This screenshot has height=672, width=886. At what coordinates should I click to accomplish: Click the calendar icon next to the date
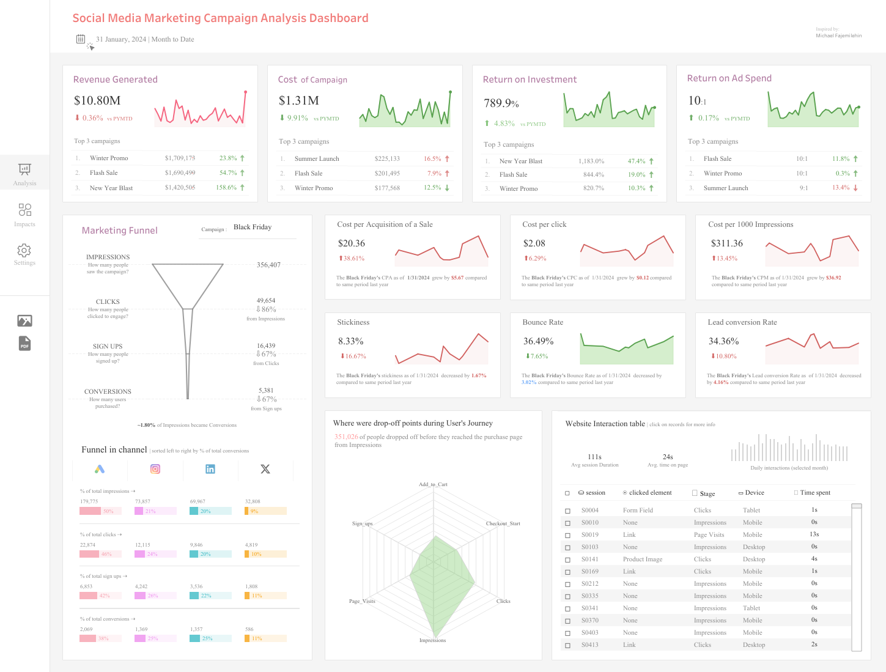click(x=81, y=39)
